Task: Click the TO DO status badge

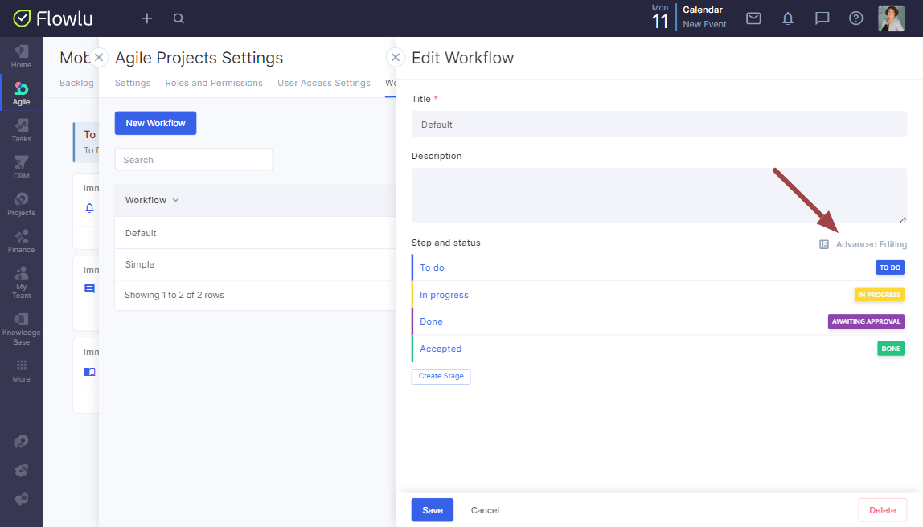Action: click(890, 268)
